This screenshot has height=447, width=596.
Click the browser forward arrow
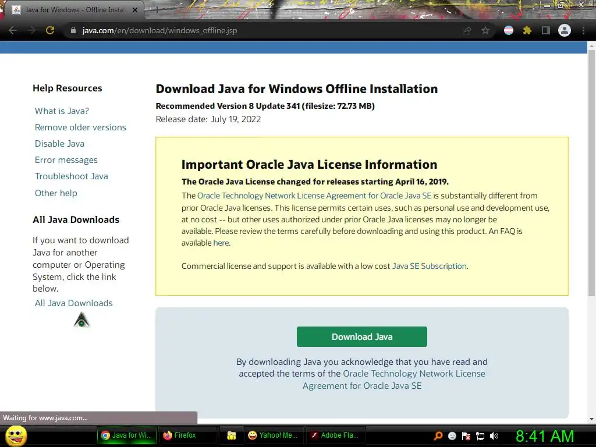tap(31, 30)
